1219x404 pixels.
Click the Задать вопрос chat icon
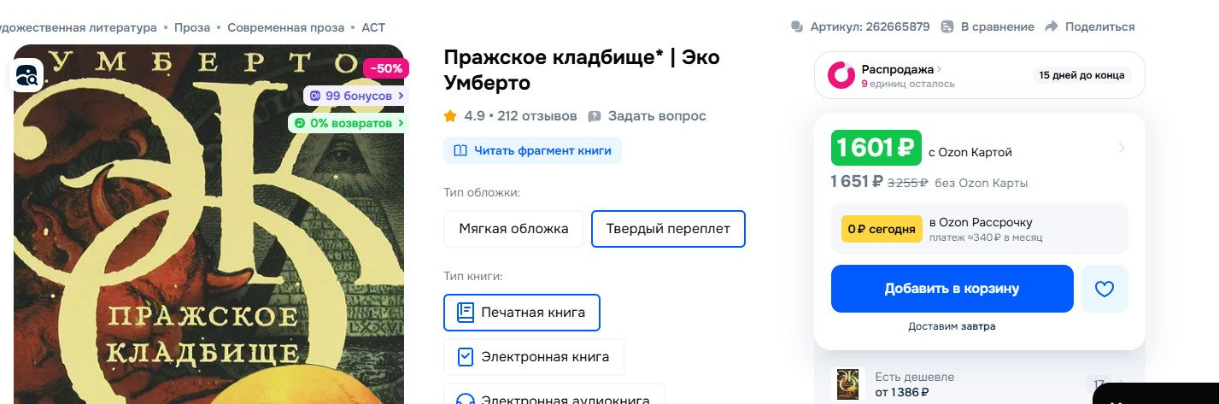pos(595,116)
